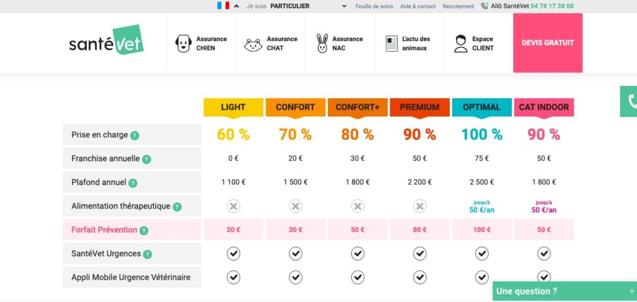Open help tooltip for SantéVet Urgences
The height and width of the screenshot is (302, 637).
pyautogui.click(x=147, y=255)
